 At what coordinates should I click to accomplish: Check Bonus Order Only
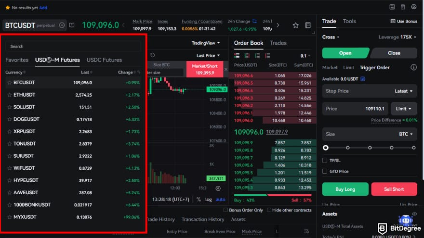point(225,210)
